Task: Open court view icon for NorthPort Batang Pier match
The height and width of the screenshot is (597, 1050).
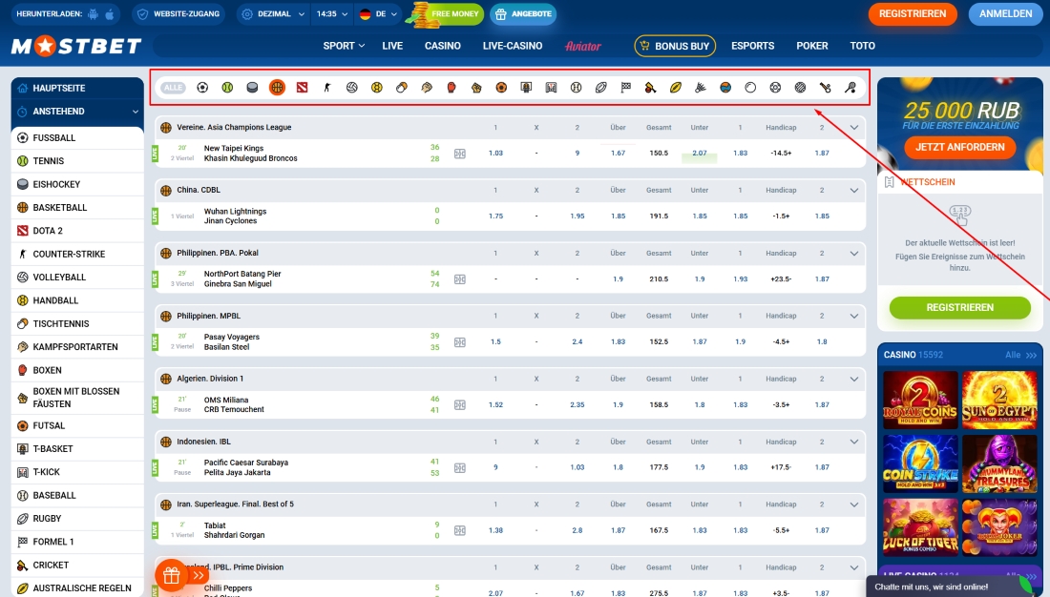Action: click(x=460, y=279)
